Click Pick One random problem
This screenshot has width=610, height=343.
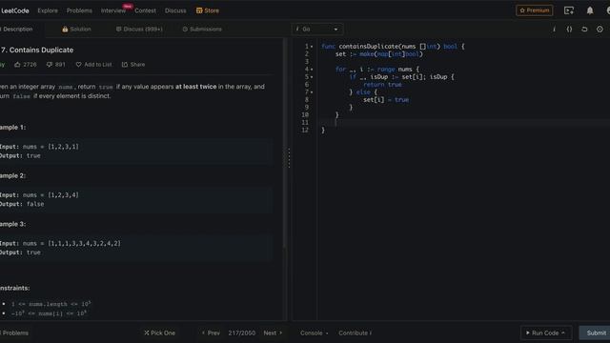[x=159, y=333]
